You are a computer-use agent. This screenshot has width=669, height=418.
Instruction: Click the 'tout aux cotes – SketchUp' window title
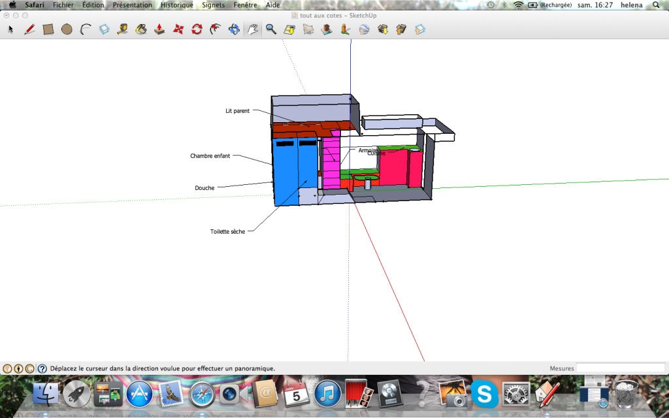(338, 16)
